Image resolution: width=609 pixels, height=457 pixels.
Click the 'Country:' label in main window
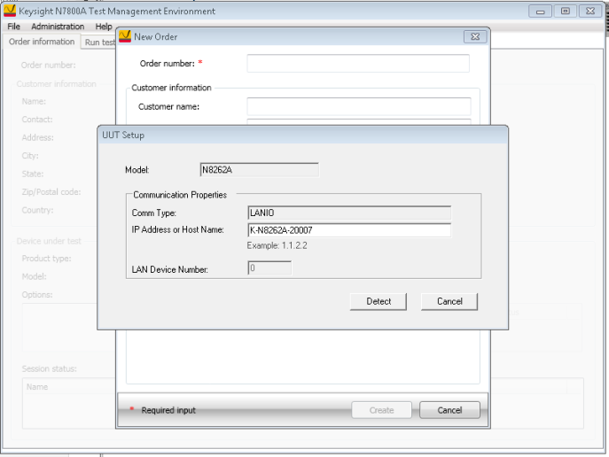[x=37, y=210]
